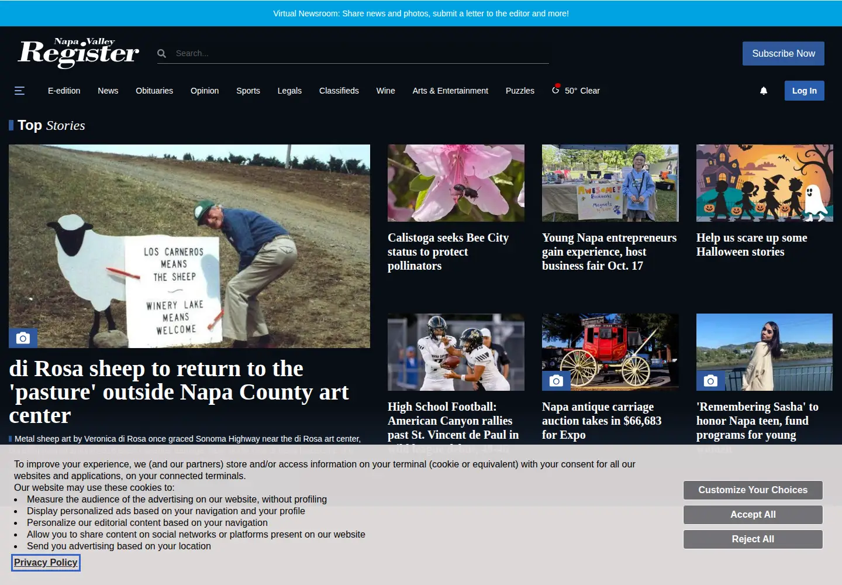Open Puzzles
Viewport: 842px width, 585px height.
coord(520,91)
